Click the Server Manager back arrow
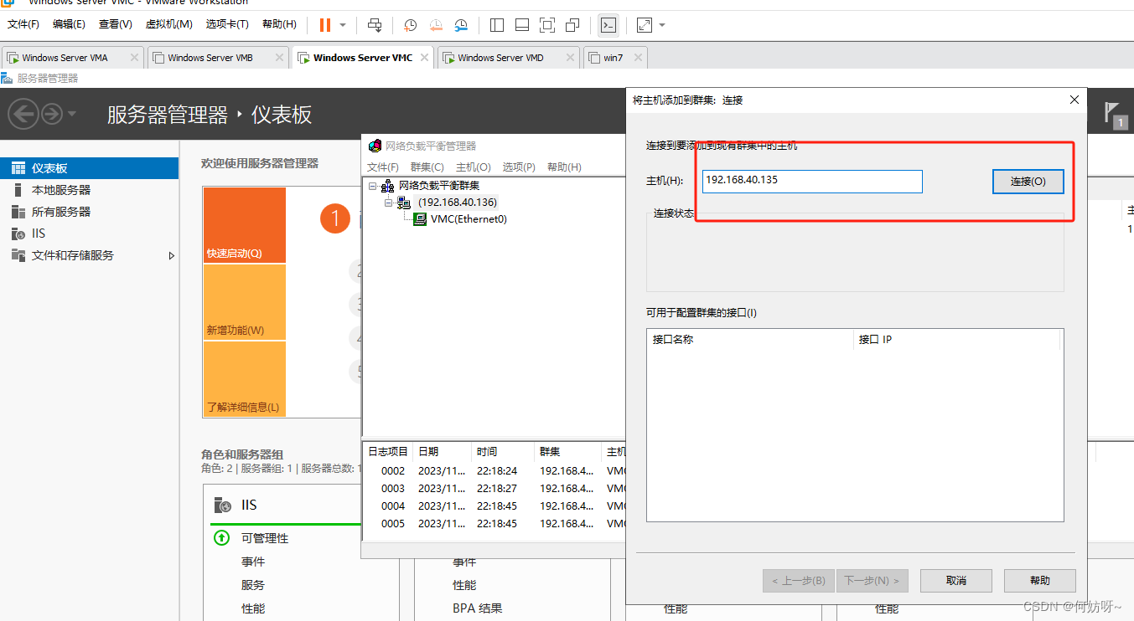 23,113
